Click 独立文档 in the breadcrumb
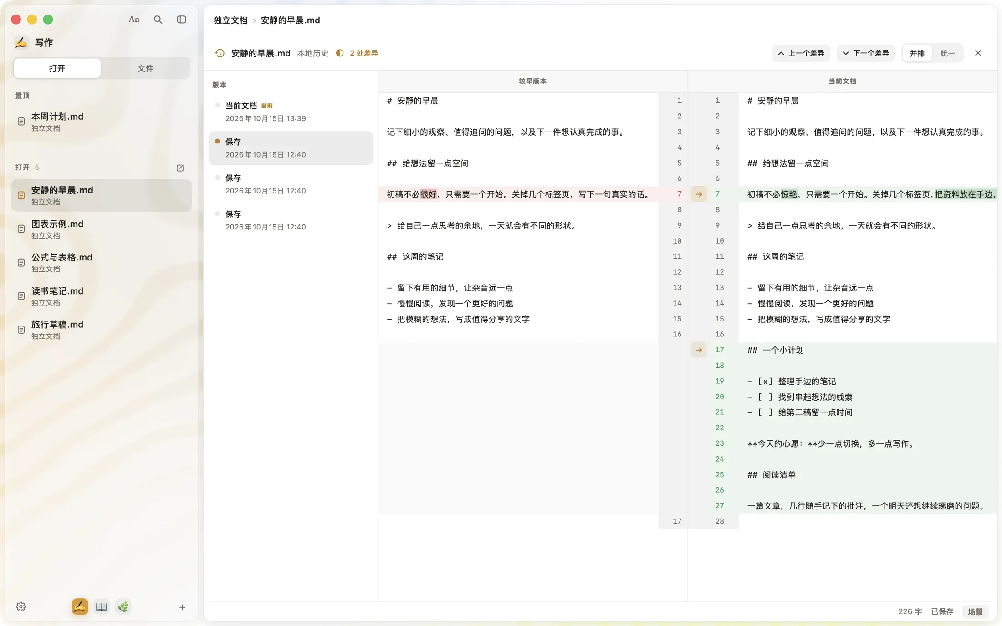 230,20
